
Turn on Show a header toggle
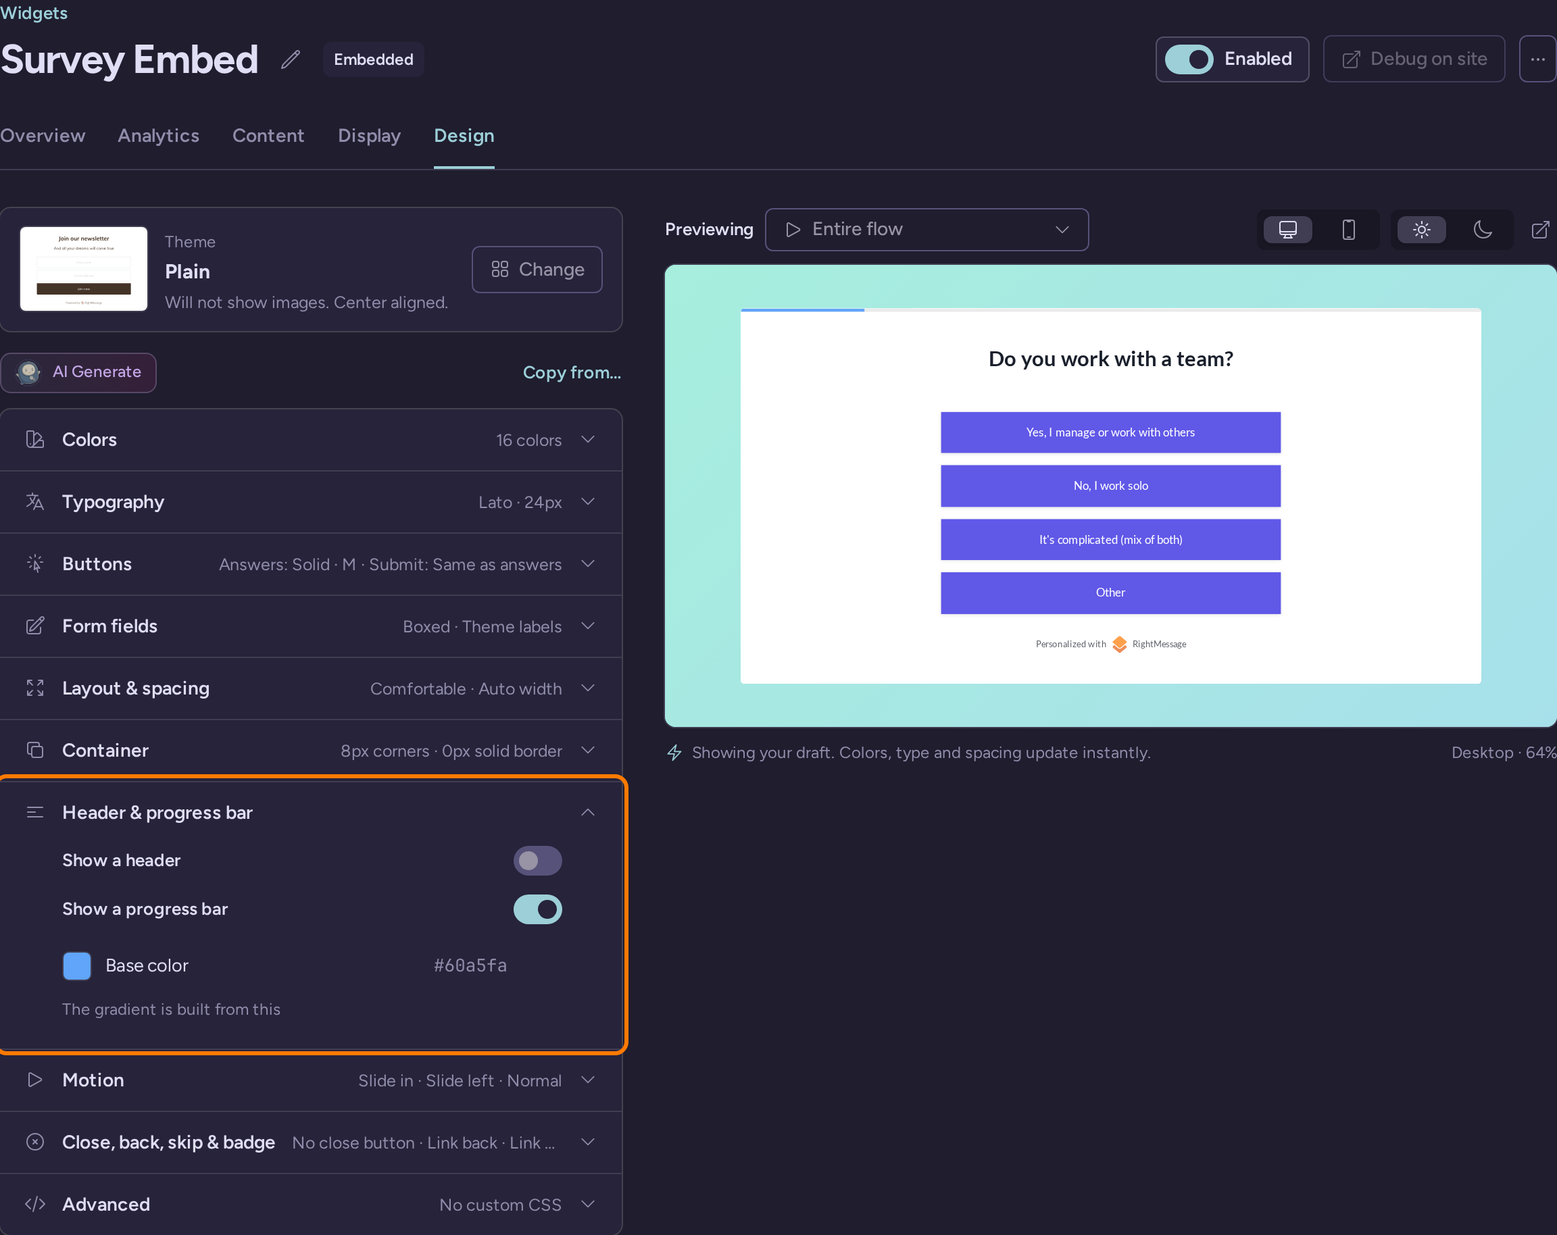[537, 861]
